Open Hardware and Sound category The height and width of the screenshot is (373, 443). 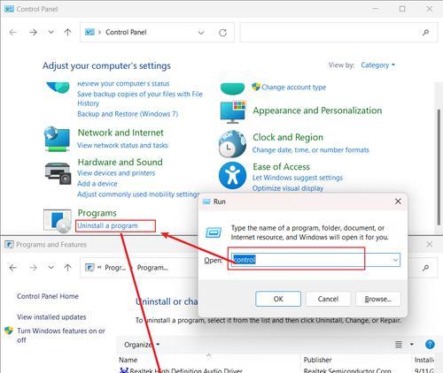pyautogui.click(x=120, y=162)
